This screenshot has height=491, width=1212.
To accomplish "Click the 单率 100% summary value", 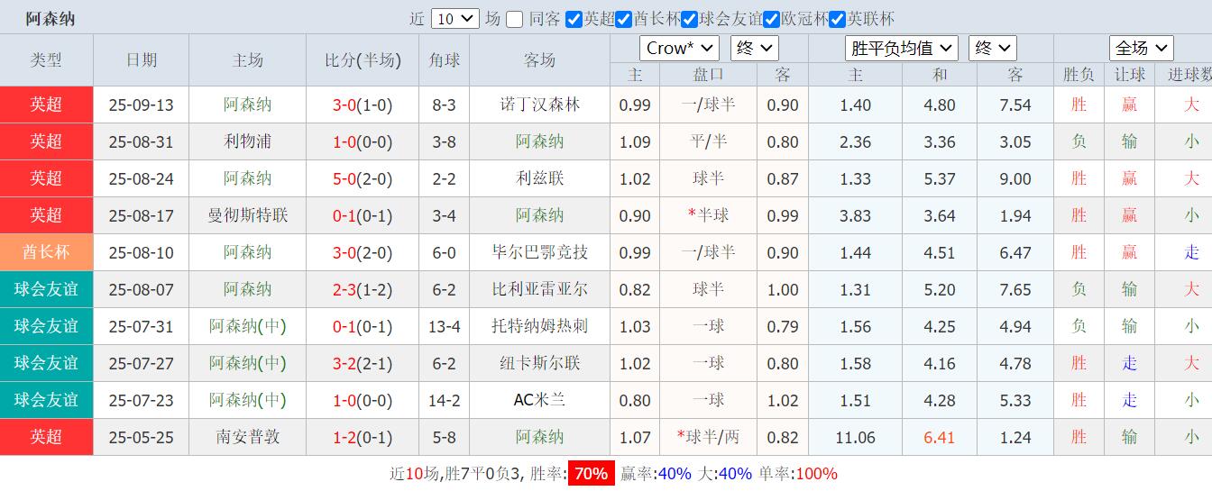I will [x=817, y=473].
